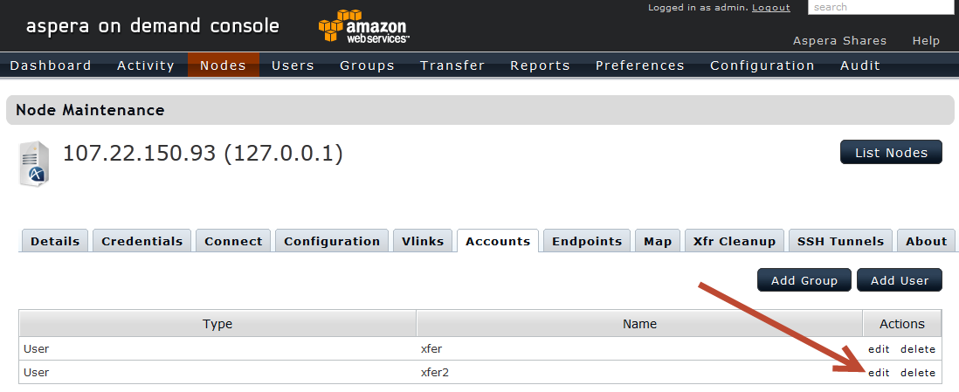The height and width of the screenshot is (392, 959).
Task: Switch to the node Configuration tab
Action: pos(332,241)
